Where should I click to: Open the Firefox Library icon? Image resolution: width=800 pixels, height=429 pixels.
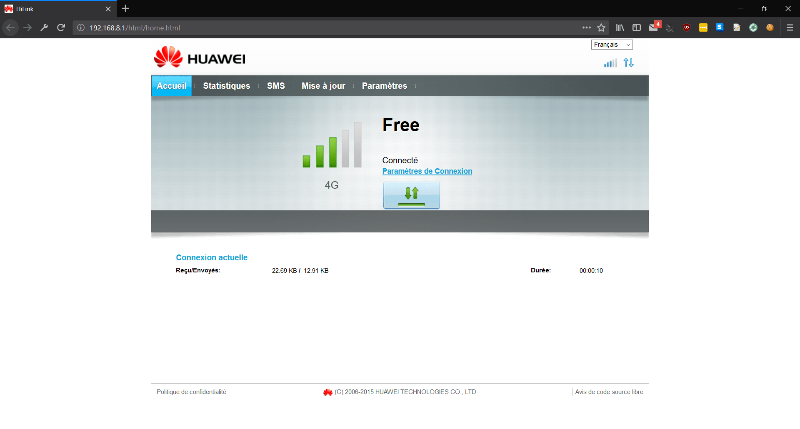[x=620, y=28]
